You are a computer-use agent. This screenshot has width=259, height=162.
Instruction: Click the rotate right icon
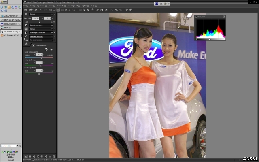point(102,10)
